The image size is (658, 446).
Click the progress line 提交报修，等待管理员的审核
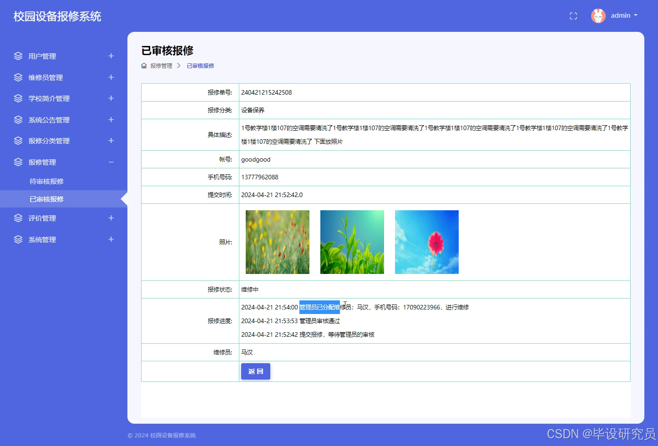(337, 334)
